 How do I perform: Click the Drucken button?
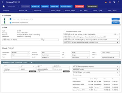click(x=45, y=6)
